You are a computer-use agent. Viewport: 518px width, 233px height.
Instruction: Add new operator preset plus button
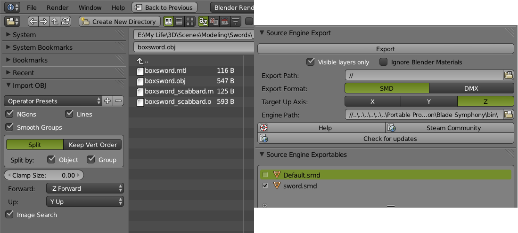coord(107,101)
